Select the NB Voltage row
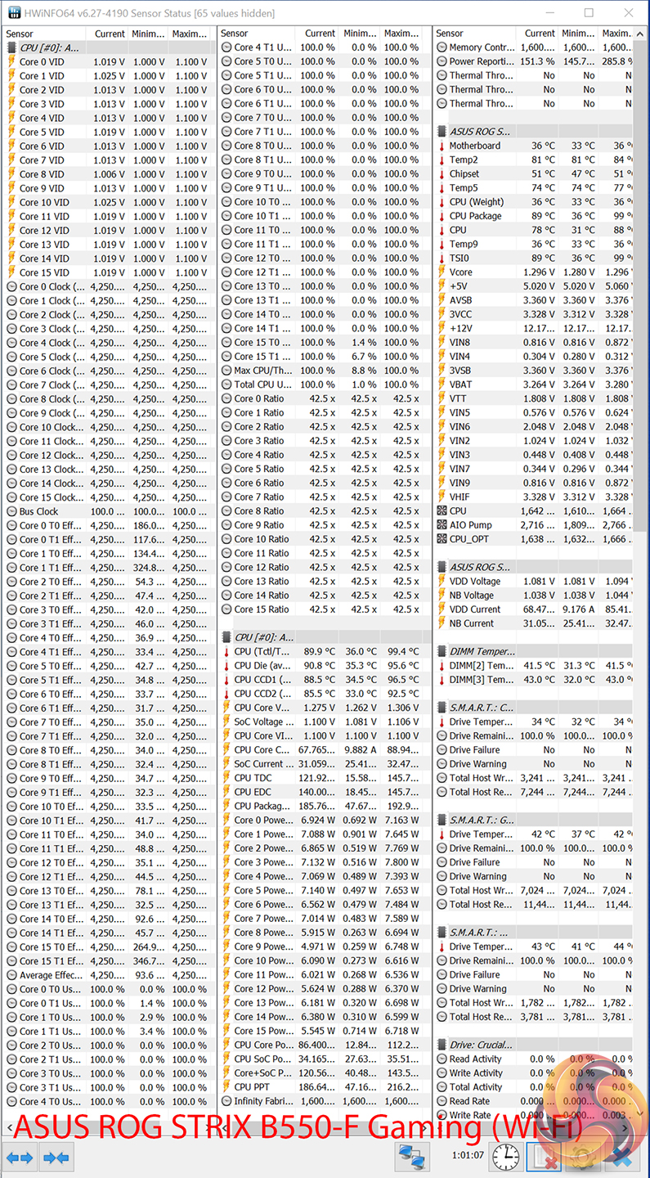 click(x=533, y=595)
